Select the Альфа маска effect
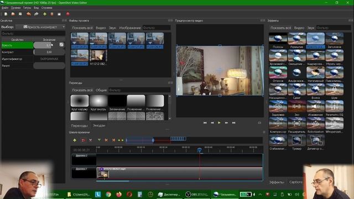This screenshot has width=354, height=199. 296,74
